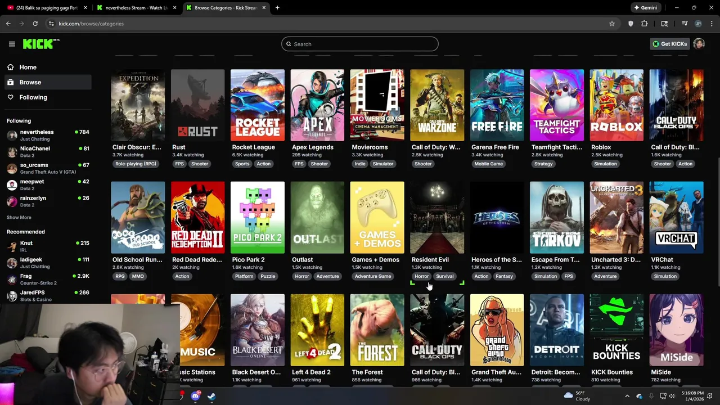Open Steam from the taskbar
Viewport: 720px width, 405px height.
pyautogui.click(x=211, y=396)
